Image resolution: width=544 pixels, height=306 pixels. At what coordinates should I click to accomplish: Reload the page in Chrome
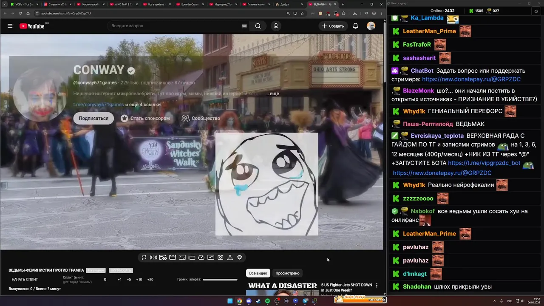20,13
